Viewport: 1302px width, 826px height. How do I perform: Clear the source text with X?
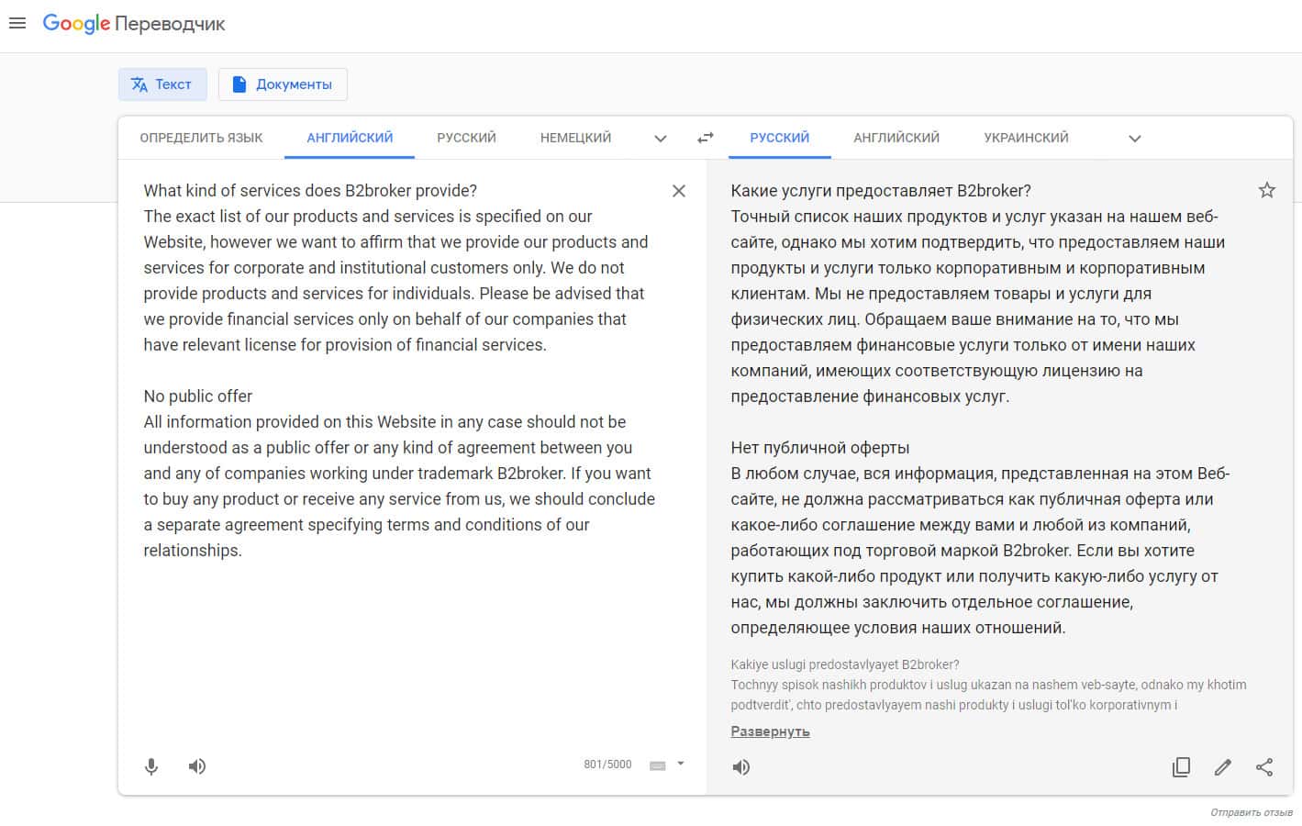pyautogui.click(x=679, y=191)
